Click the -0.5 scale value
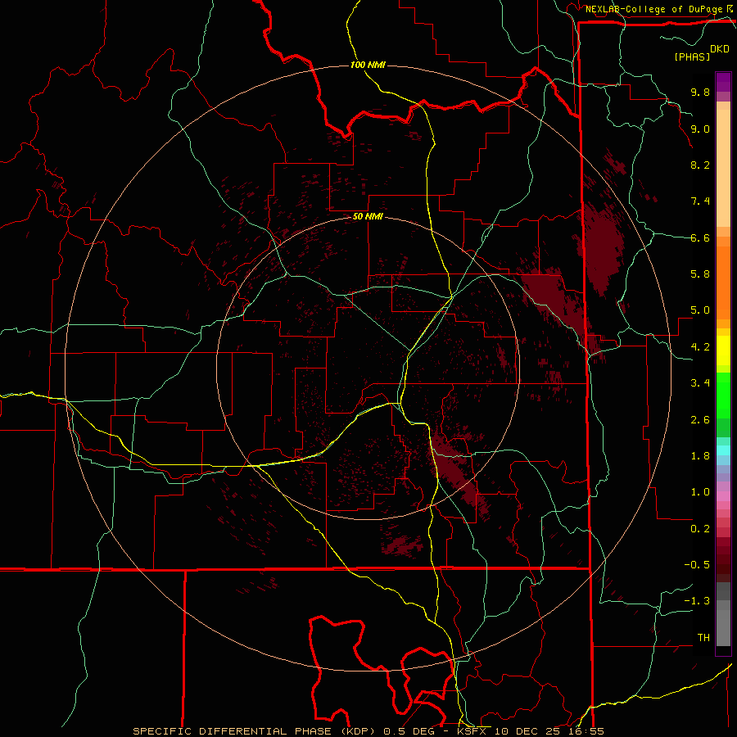This screenshot has width=737, height=737. (697, 565)
